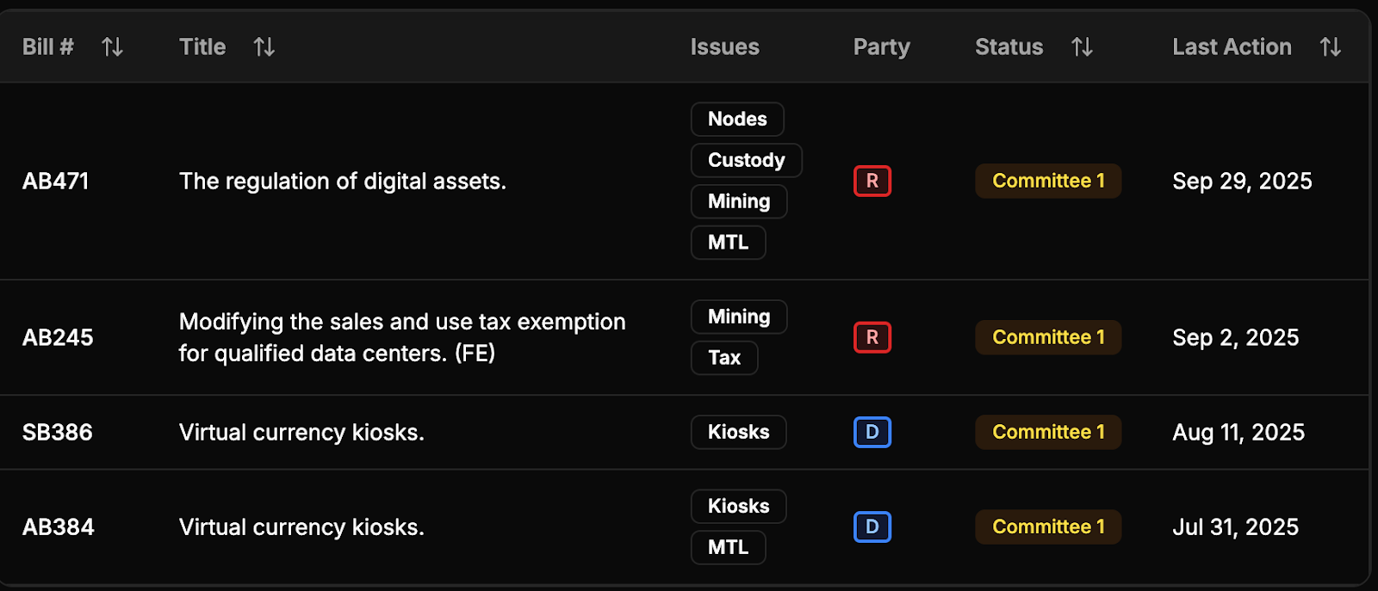The image size is (1378, 591).
Task: Select the Issues column header
Action: pos(723,47)
